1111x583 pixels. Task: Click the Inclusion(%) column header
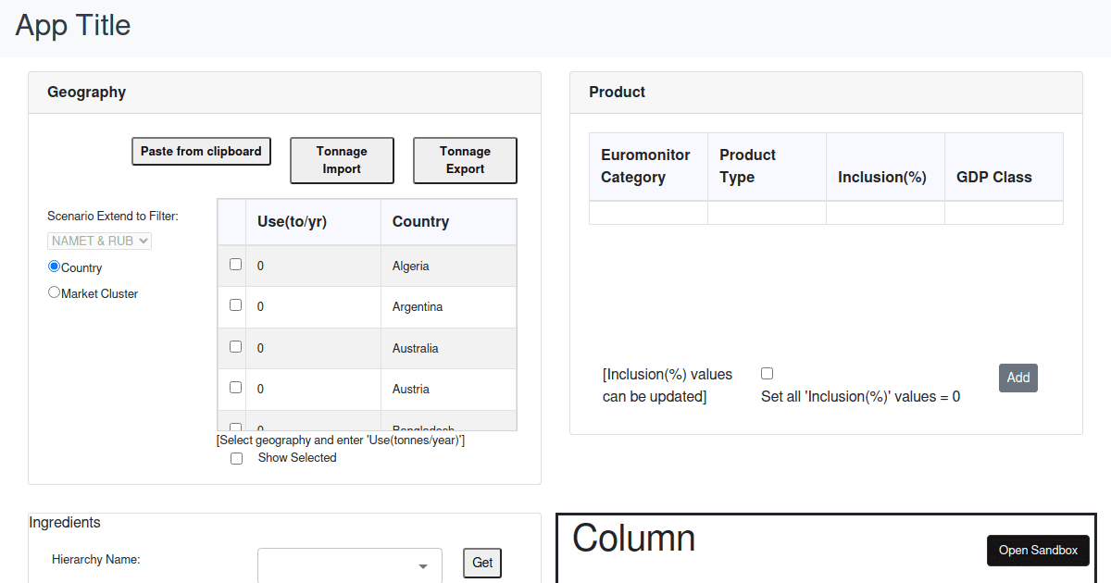point(885,167)
